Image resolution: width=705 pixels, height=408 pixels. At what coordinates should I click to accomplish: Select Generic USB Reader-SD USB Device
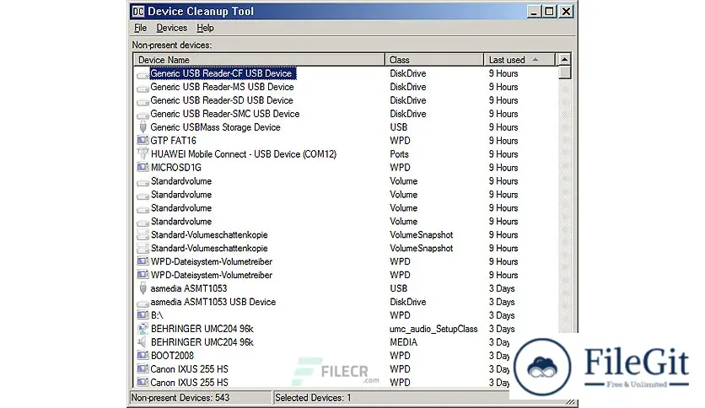pyautogui.click(x=222, y=100)
